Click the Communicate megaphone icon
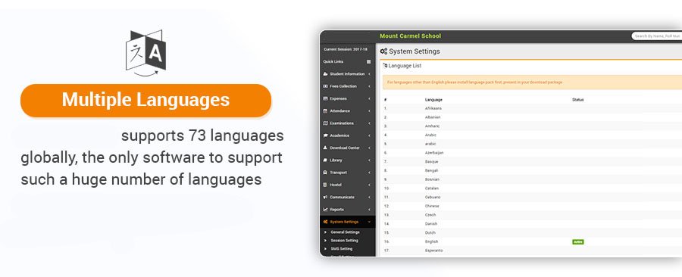Image resolution: width=682 pixels, height=277 pixels. pos(325,197)
